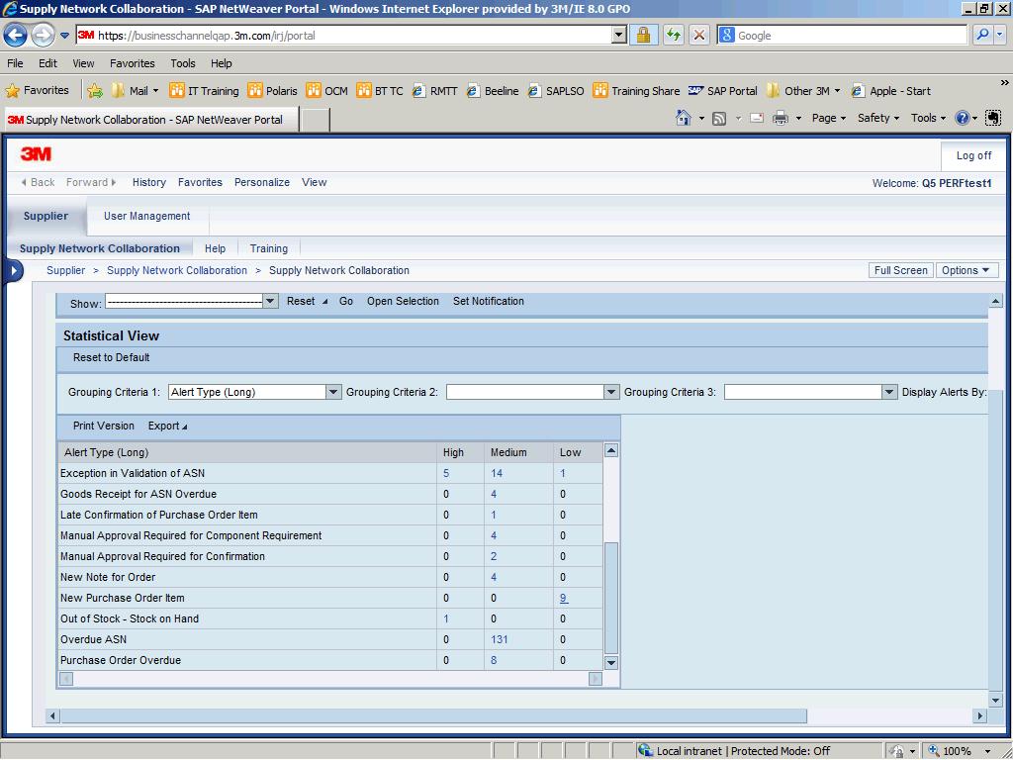Switch to the User Management tab
Screen dimensions: 1013x760
click(147, 217)
